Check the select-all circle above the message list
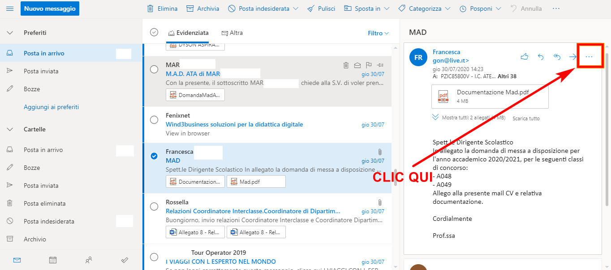611x270 pixels. pyautogui.click(x=154, y=32)
